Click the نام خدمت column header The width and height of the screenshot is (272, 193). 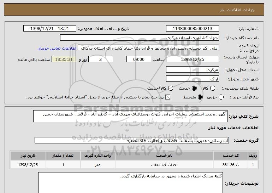click(x=164, y=155)
